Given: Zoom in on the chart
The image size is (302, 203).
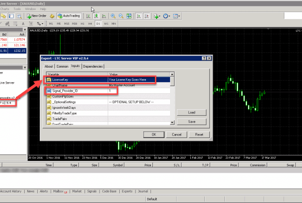Looking at the screenshot, I should coord(113,16).
